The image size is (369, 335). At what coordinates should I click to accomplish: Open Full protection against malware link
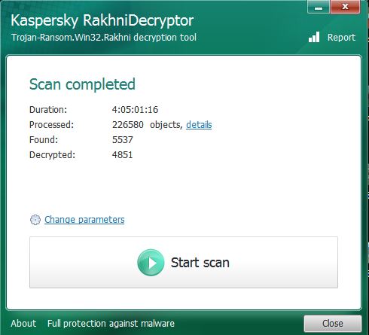pyautogui.click(x=111, y=324)
